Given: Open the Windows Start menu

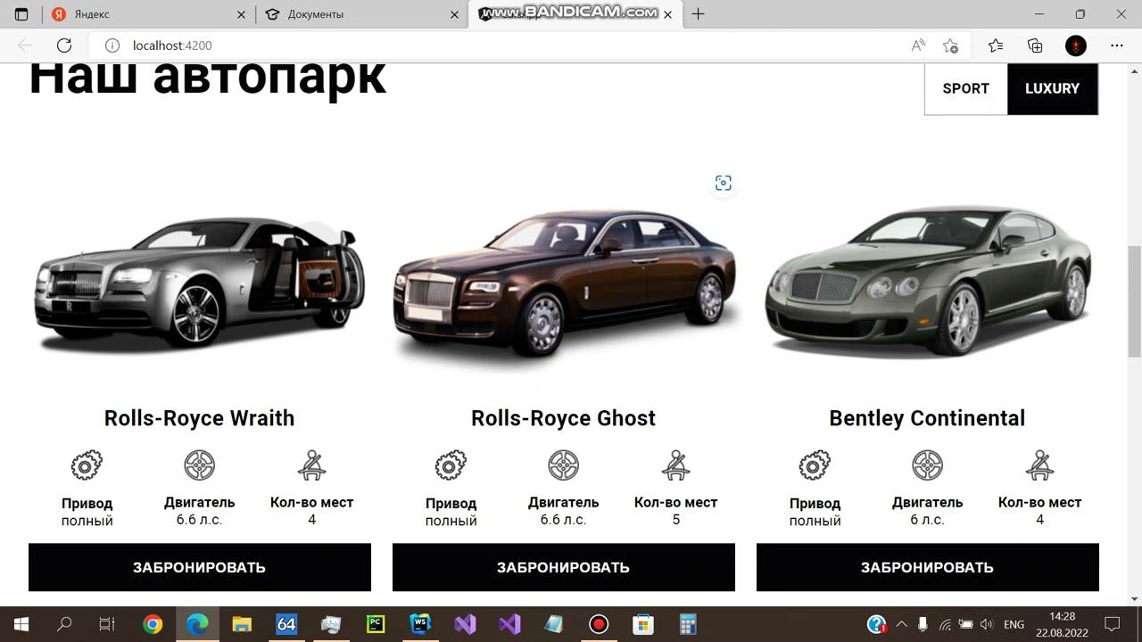Looking at the screenshot, I should point(21,624).
